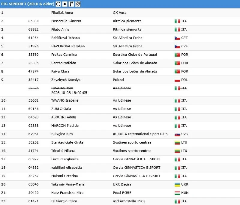Screen dimensions: 240x205
Task: Click the ball apparatus icon in header
Action: coord(65,4)
